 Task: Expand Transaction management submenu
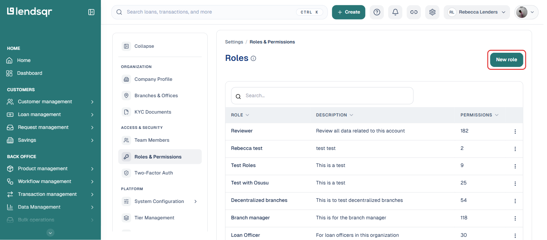point(92,194)
